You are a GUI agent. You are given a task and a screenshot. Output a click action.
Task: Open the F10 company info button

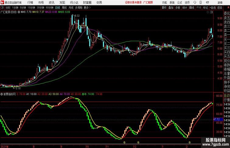pyautogui.click(x=199, y=8)
